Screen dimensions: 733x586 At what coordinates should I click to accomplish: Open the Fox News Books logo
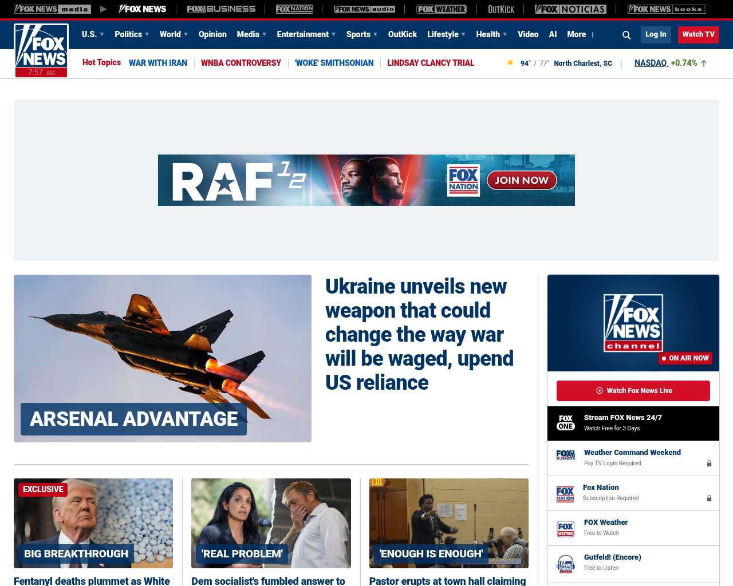pyautogui.click(x=667, y=9)
